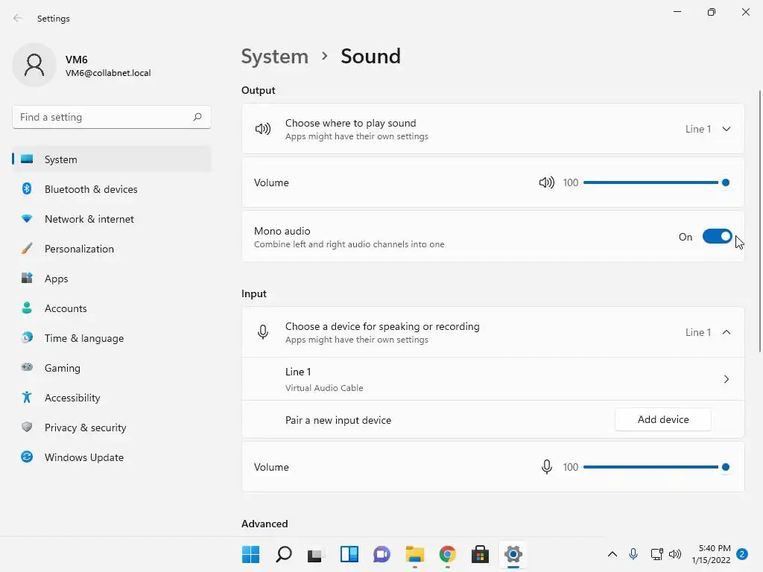
Task: Mute input using the microphone volume icon
Action: pos(546,467)
